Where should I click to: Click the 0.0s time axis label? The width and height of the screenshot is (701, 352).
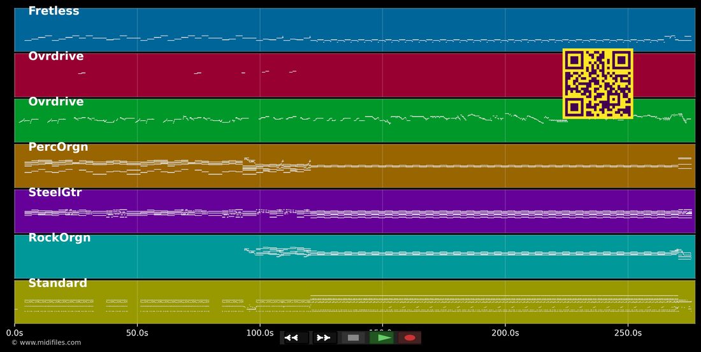click(14, 334)
